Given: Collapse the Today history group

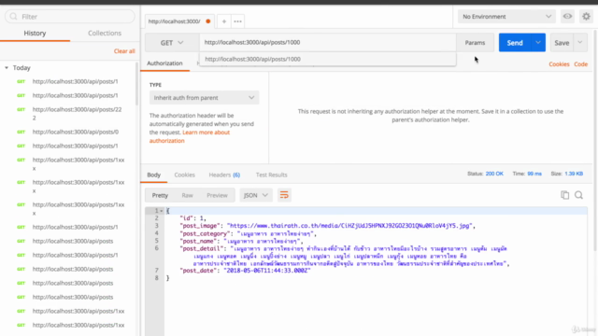Looking at the screenshot, I should click(x=7, y=68).
